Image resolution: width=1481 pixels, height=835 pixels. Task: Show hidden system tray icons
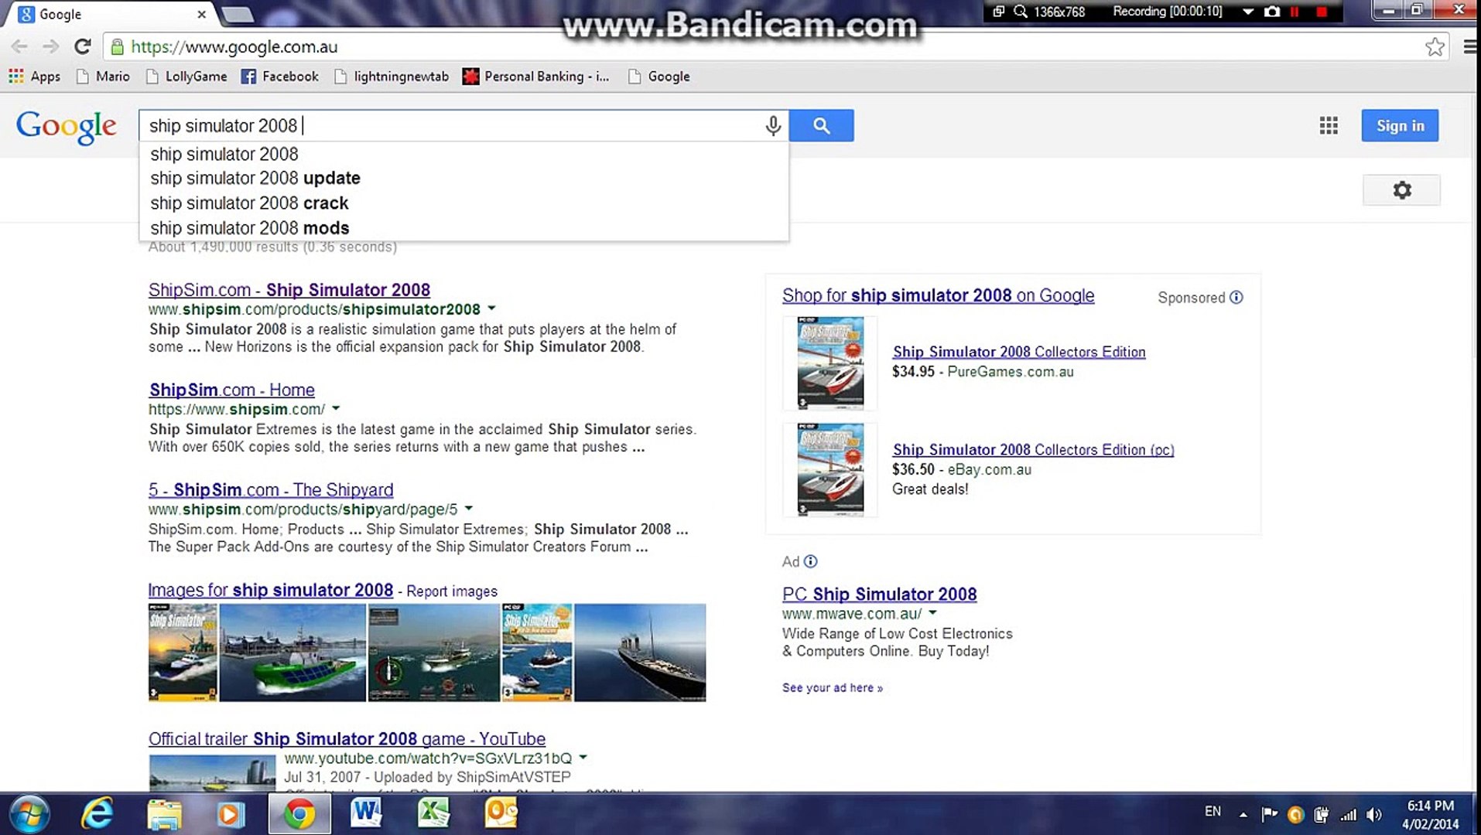click(1243, 814)
